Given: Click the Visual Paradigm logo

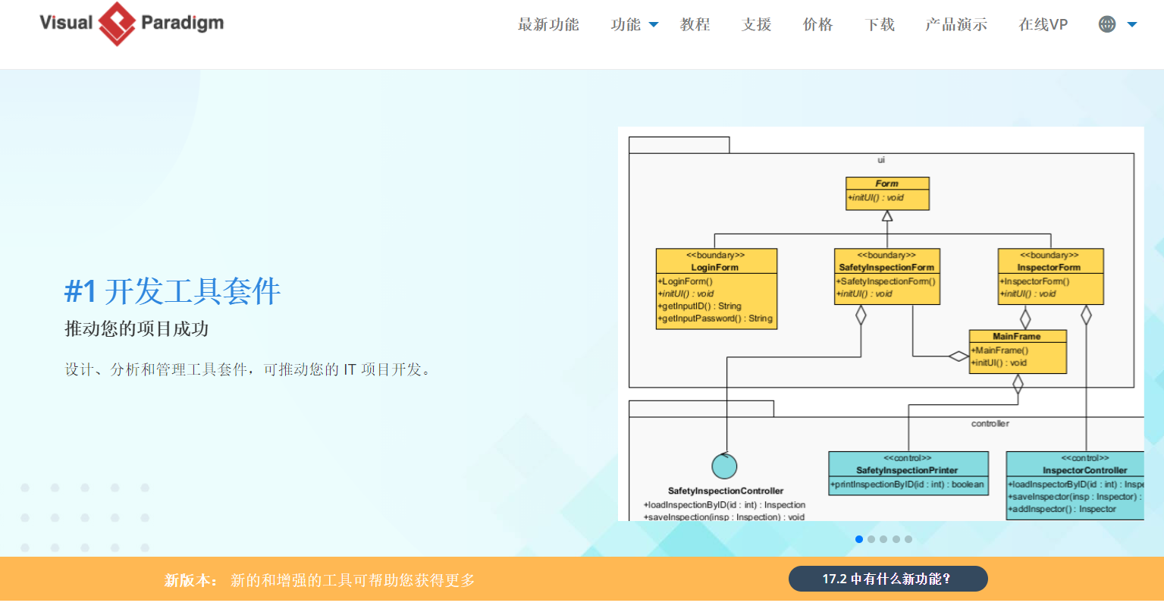Looking at the screenshot, I should 132,24.
